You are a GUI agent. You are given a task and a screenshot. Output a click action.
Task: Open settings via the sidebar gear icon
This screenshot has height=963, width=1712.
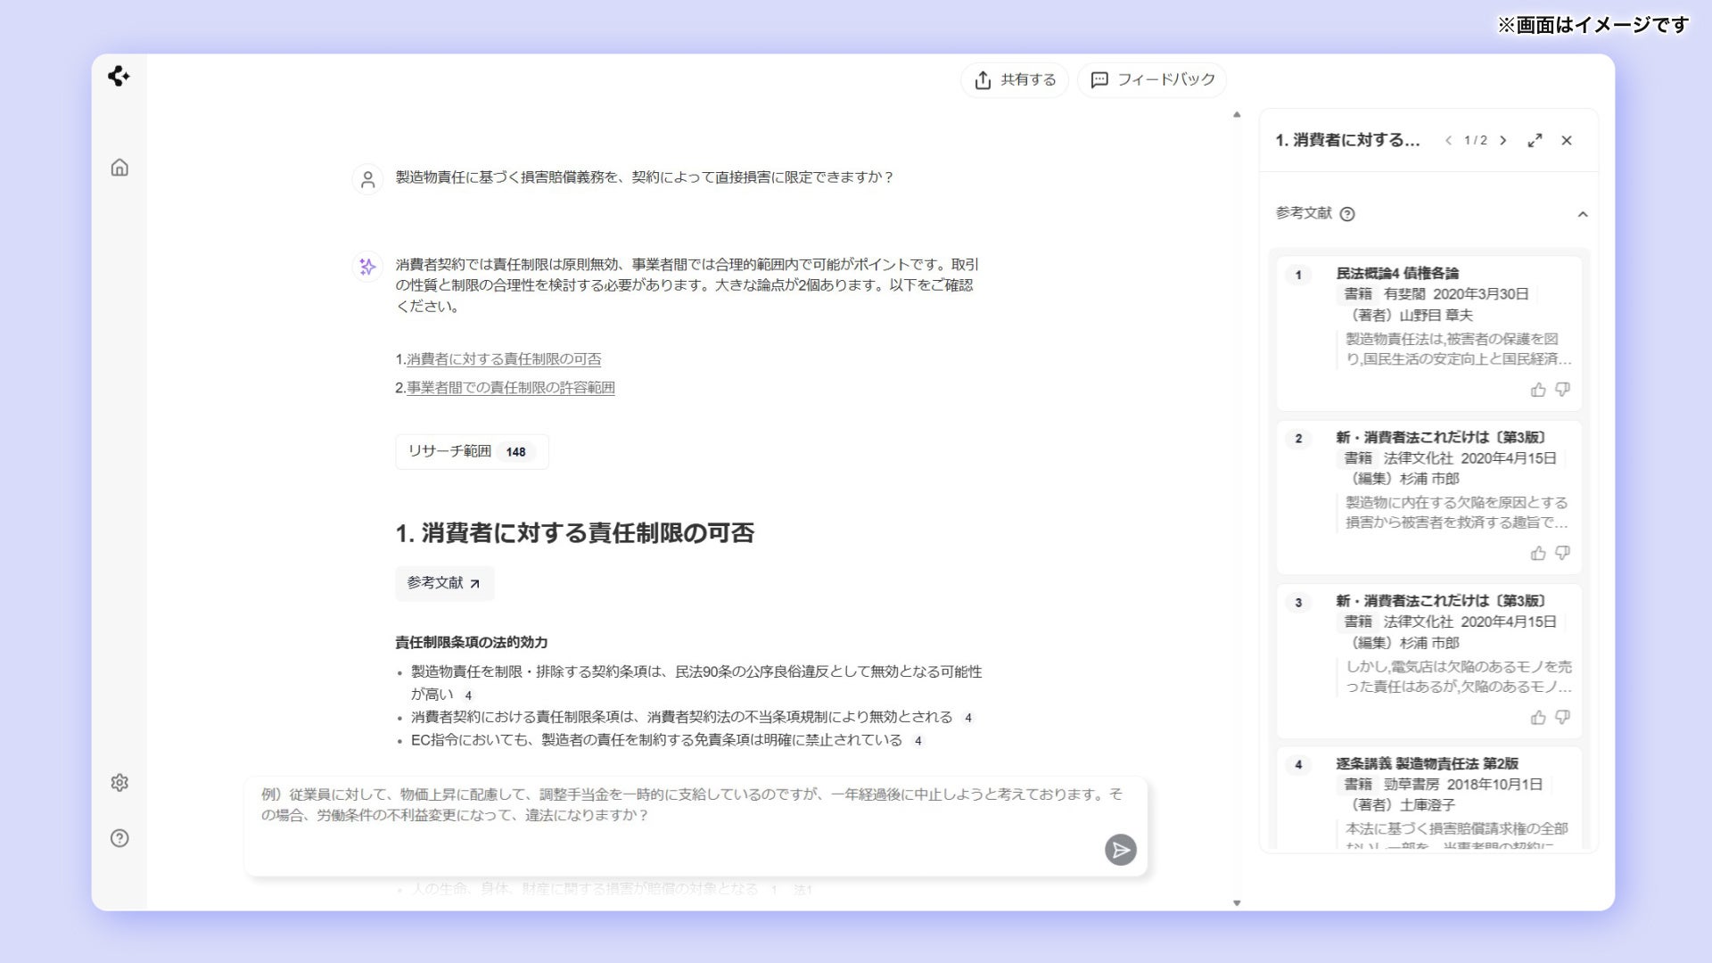pos(119,783)
